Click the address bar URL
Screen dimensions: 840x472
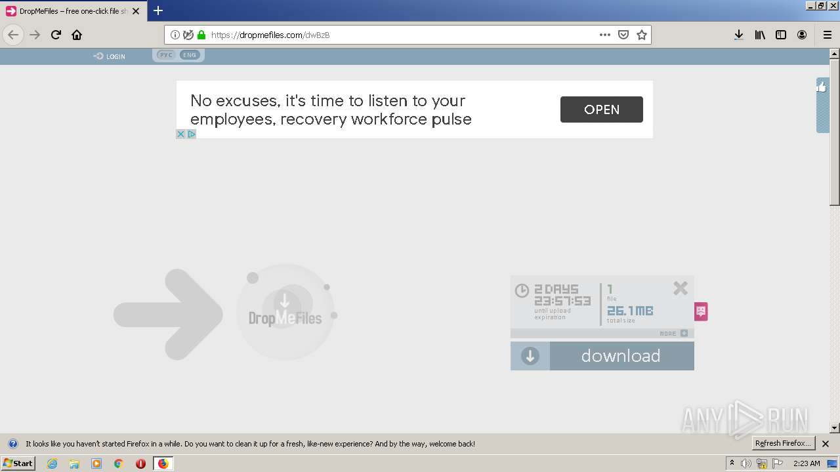point(270,35)
